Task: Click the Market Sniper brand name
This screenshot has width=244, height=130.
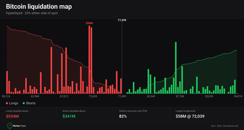Action: [19, 126]
